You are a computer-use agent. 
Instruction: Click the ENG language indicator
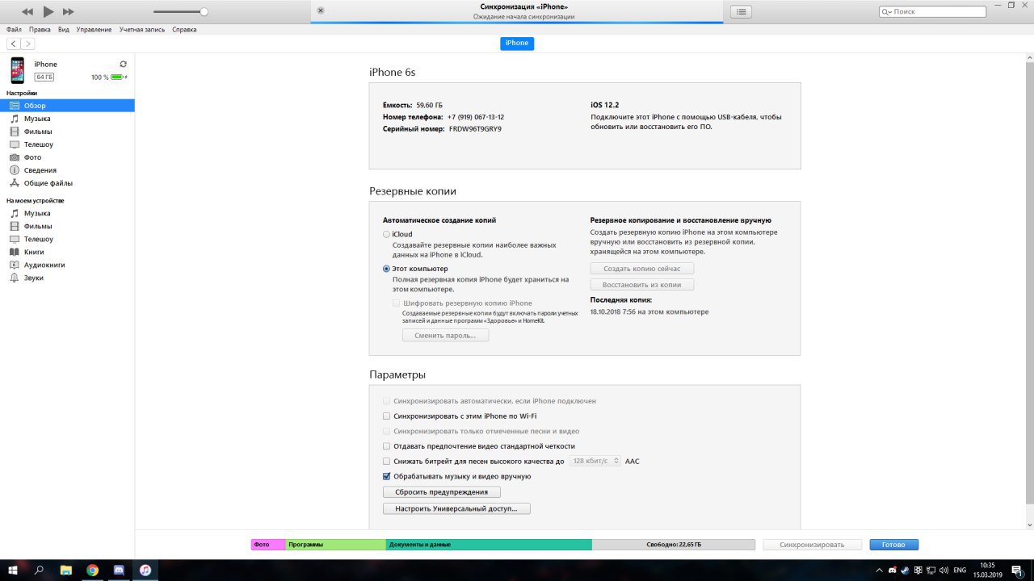[960, 570]
